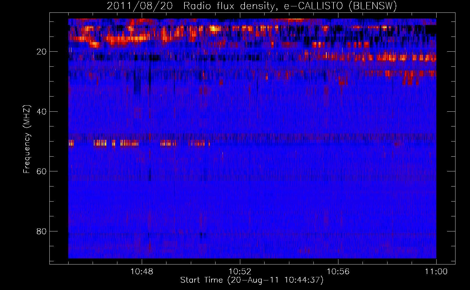The width and height of the screenshot is (470, 290).
Task: Click the plot title '2011/08/20 Radio flux density, e-CALLISTO (BLENSW)'
Action: [252, 6]
